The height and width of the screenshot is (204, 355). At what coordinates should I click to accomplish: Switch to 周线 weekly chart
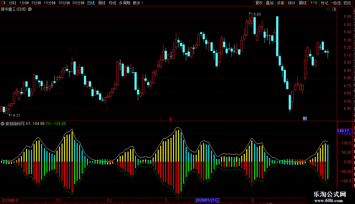click(x=102, y=3)
